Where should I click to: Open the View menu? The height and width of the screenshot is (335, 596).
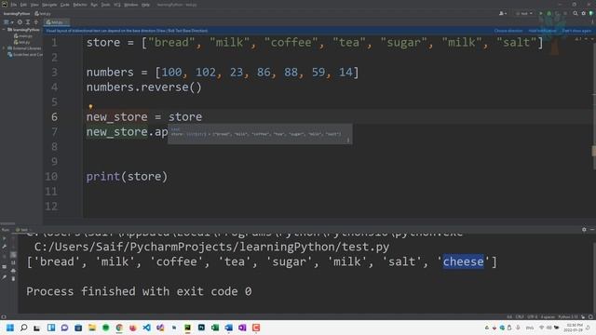(34, 5)
